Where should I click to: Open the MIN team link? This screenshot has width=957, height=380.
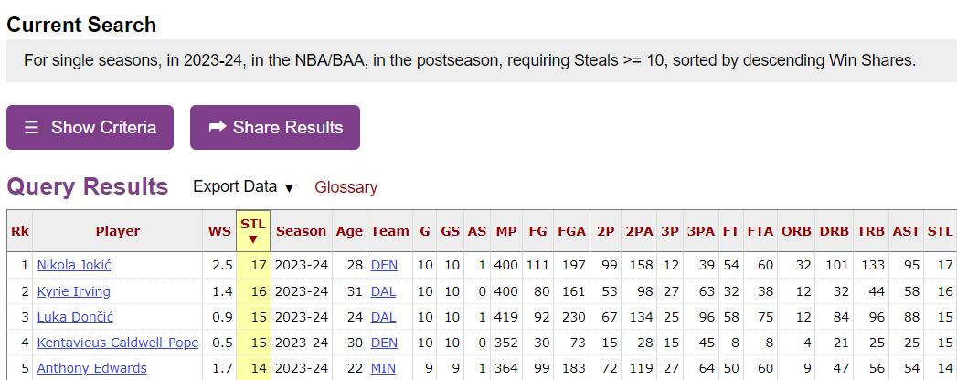[383, 368]
